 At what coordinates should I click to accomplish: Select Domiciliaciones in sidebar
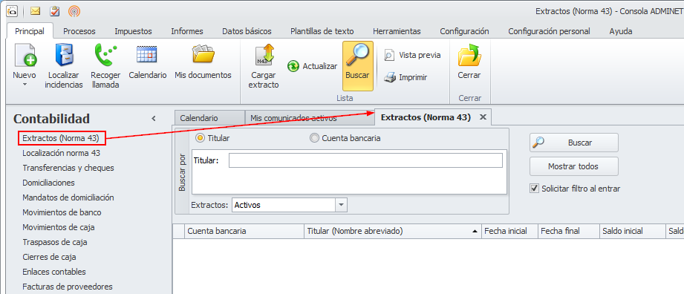(48, 183)
